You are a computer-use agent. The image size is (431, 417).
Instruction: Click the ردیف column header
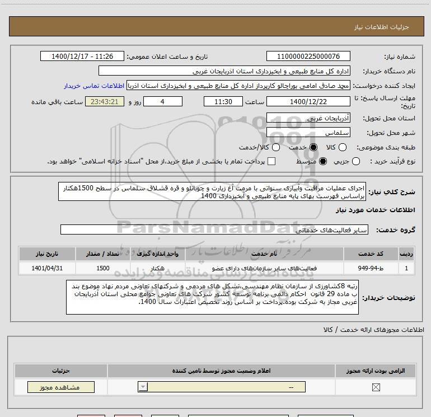pos(406,254)
